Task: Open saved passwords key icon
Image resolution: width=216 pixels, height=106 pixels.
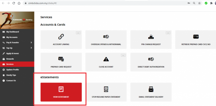Action: coord(189,3)
